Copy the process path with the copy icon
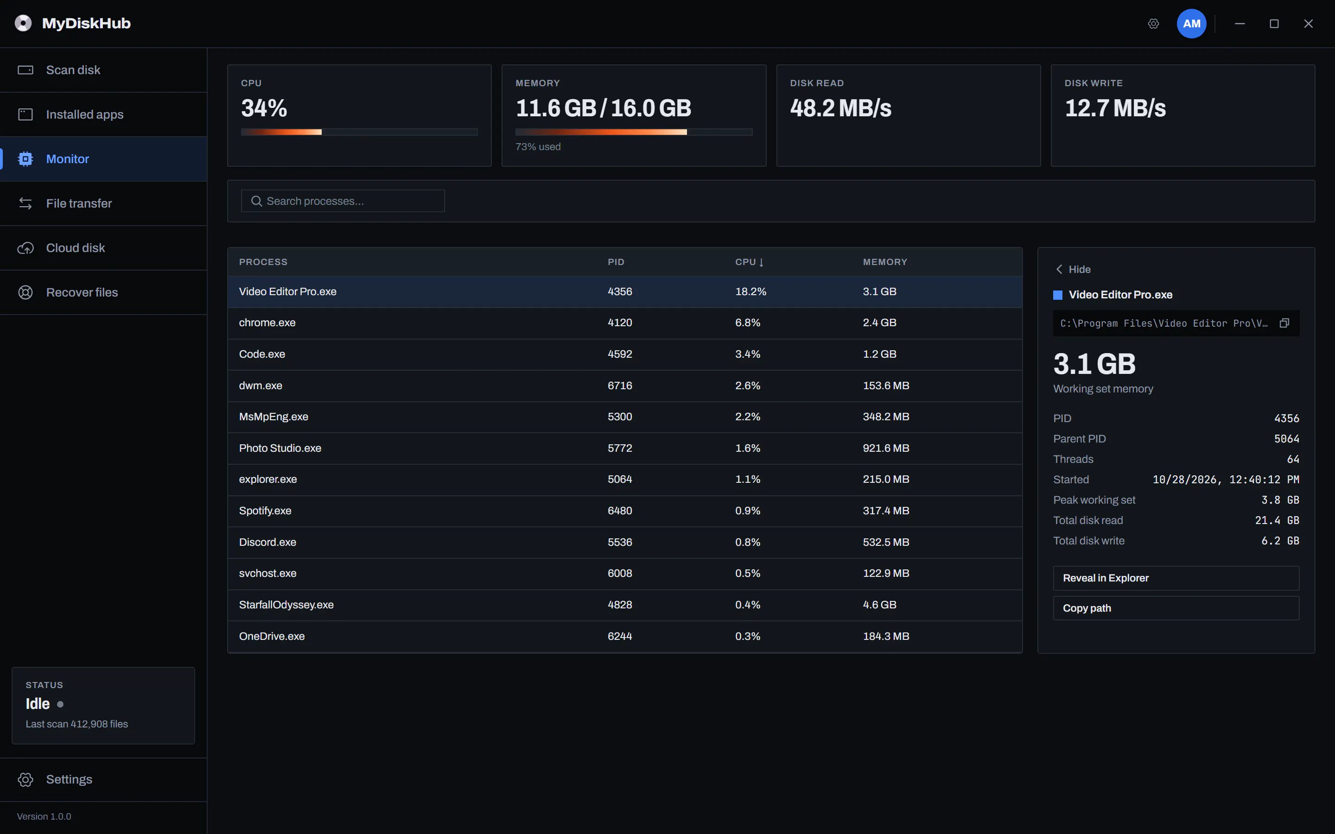 pos(1284,323)
